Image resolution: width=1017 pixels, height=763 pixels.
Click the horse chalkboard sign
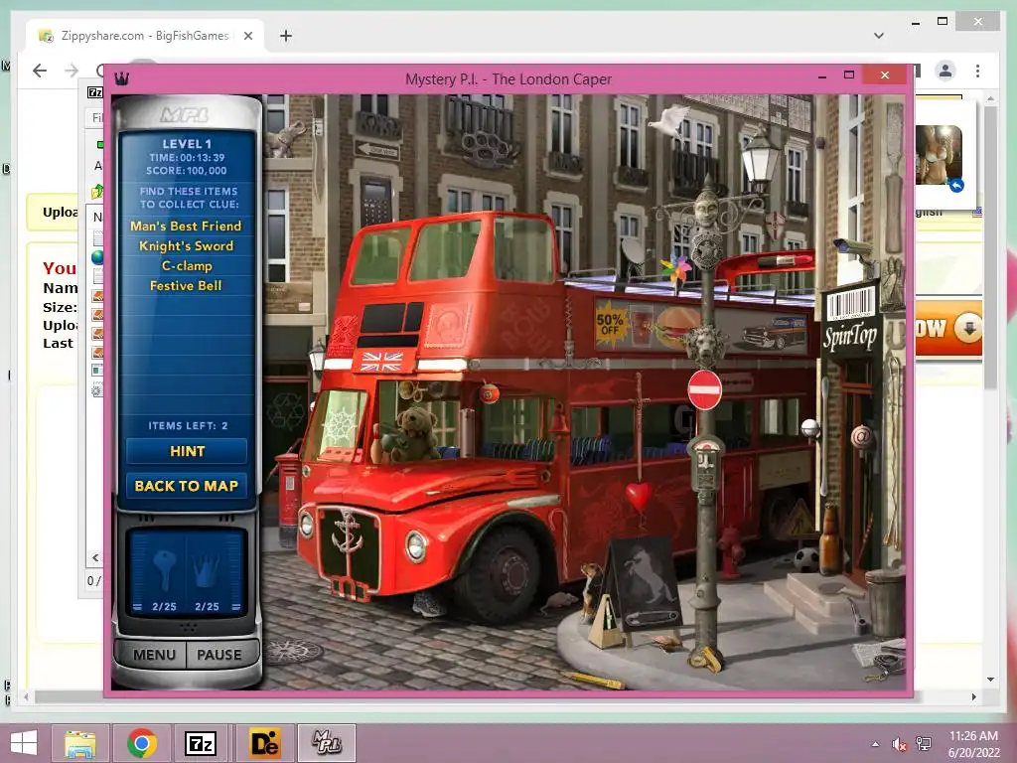coord(644,584)
